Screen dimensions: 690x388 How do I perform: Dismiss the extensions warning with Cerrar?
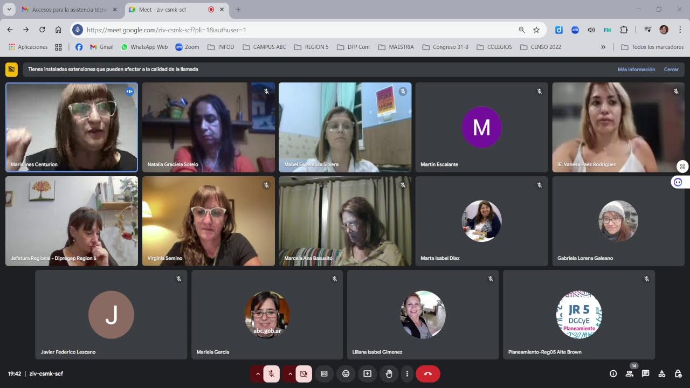pyautogui.click(x=671, y=70)
